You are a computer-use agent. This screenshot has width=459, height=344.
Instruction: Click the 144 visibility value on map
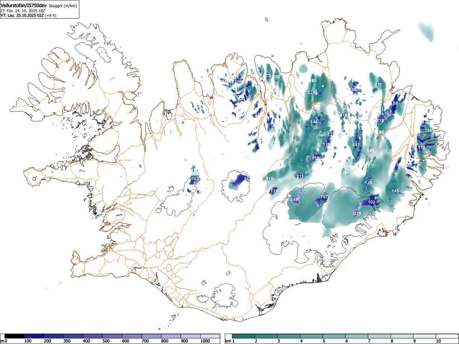(x=314, y=122)
